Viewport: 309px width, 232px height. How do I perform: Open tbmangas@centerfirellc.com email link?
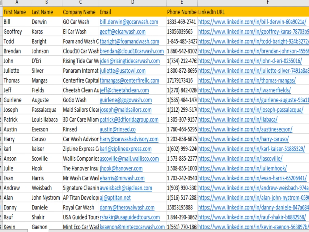(129, 80)
